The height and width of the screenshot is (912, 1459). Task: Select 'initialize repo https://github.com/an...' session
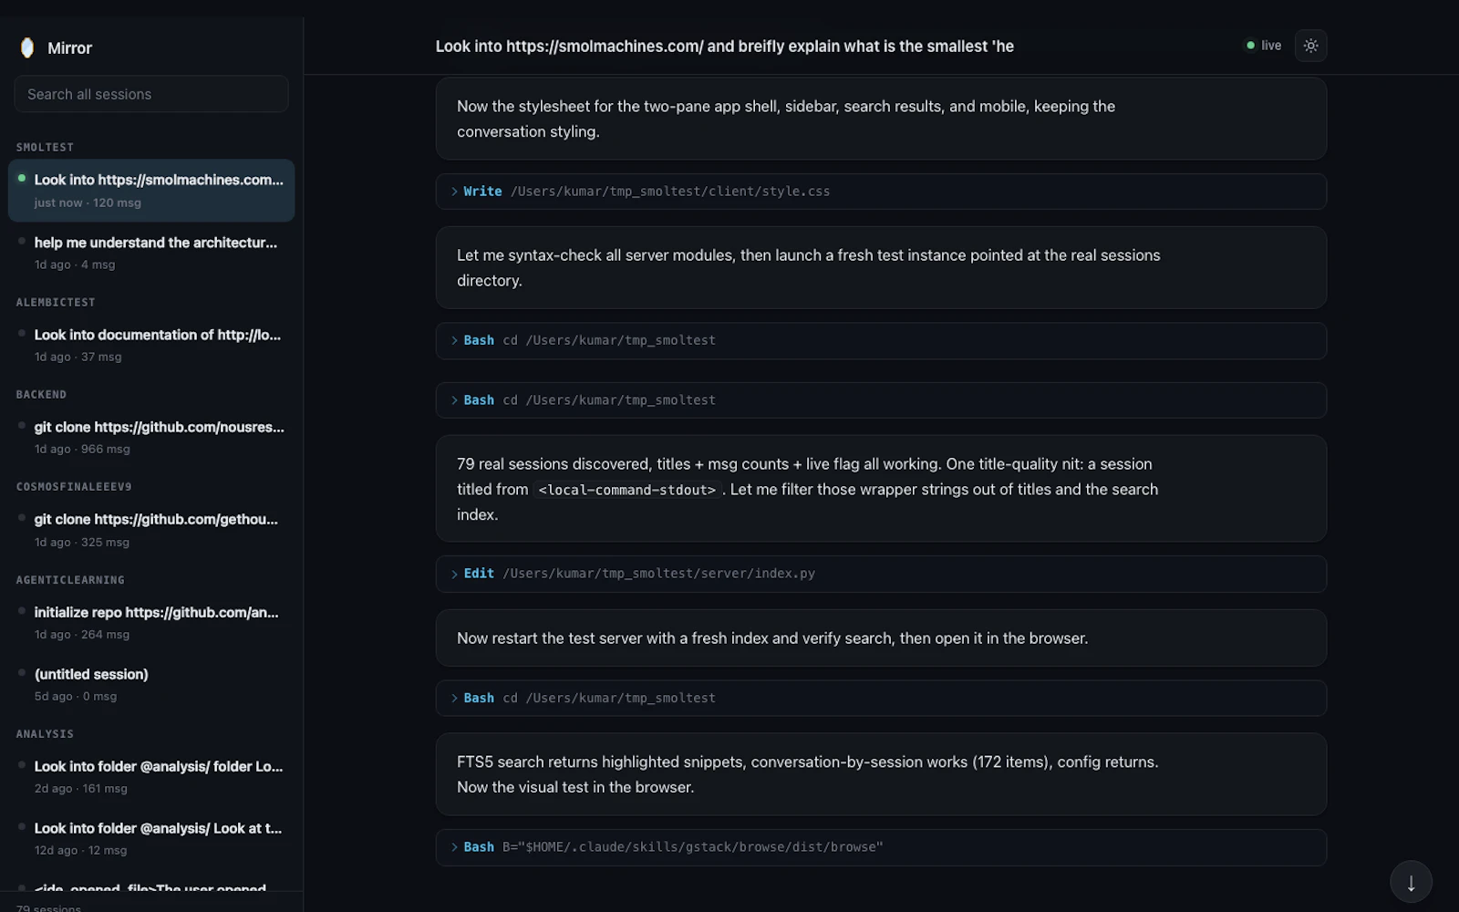pyautogui.click(x=151, y=622)
